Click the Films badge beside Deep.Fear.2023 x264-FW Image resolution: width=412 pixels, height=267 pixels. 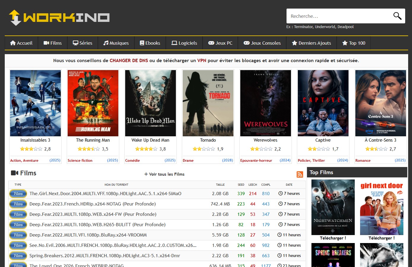click(x=18, y=214)
